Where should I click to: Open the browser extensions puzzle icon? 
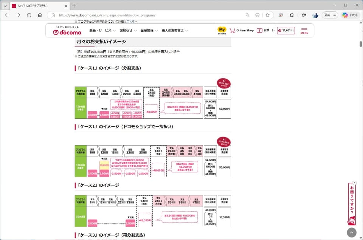(x=292, y=15)
